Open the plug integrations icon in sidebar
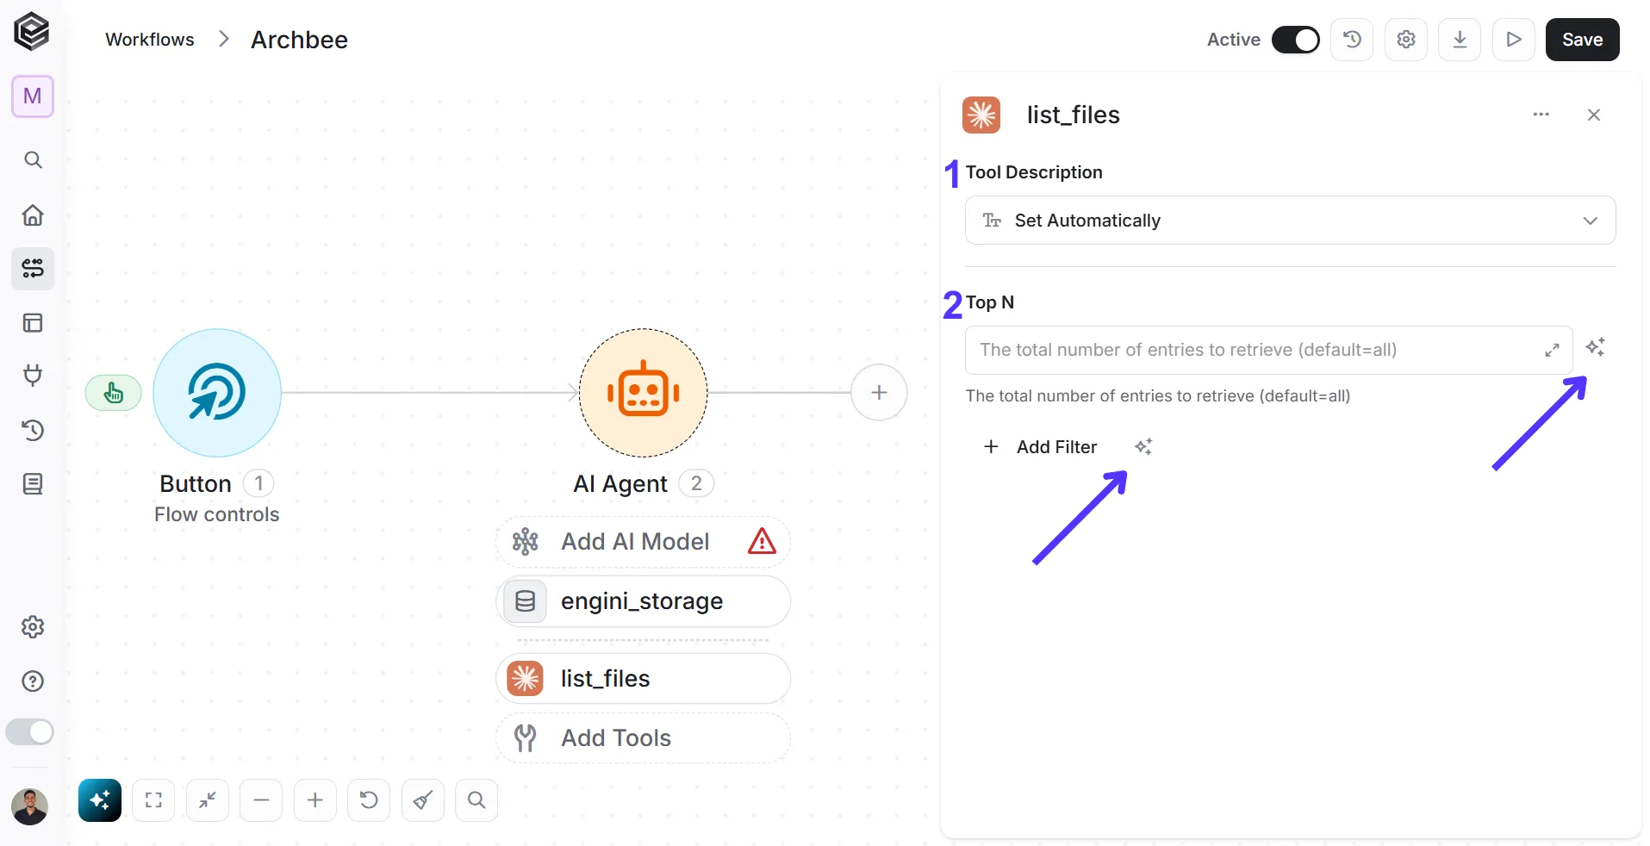Image resolution: width=1650 pixels, height=846 pixels. 33,376
